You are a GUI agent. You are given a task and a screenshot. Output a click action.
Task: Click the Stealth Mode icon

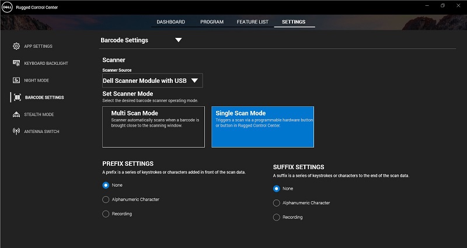[16, 114]
